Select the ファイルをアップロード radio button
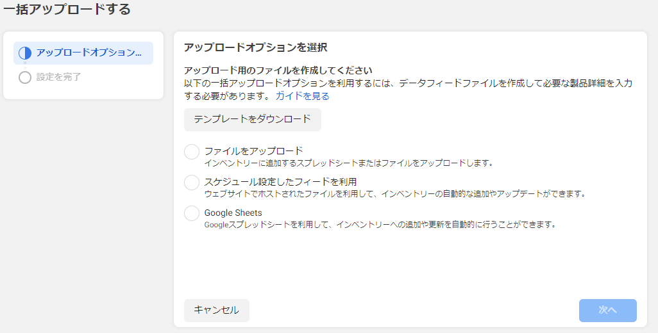This screenshot has width=658, height=333. coord(192,152)
